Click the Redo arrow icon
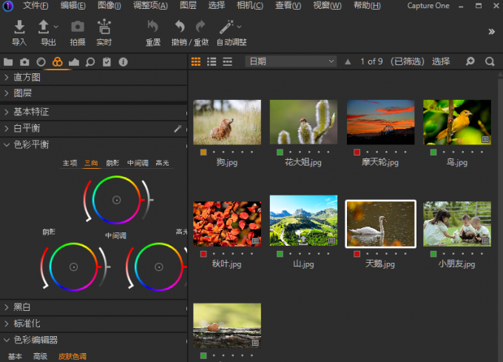This screenshot has height=362, width=503. 200,27
